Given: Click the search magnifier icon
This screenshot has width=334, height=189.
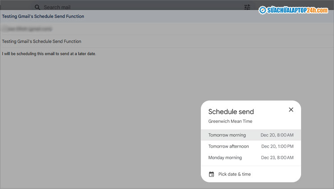Looking at the screenshot, I should (37, 7).
